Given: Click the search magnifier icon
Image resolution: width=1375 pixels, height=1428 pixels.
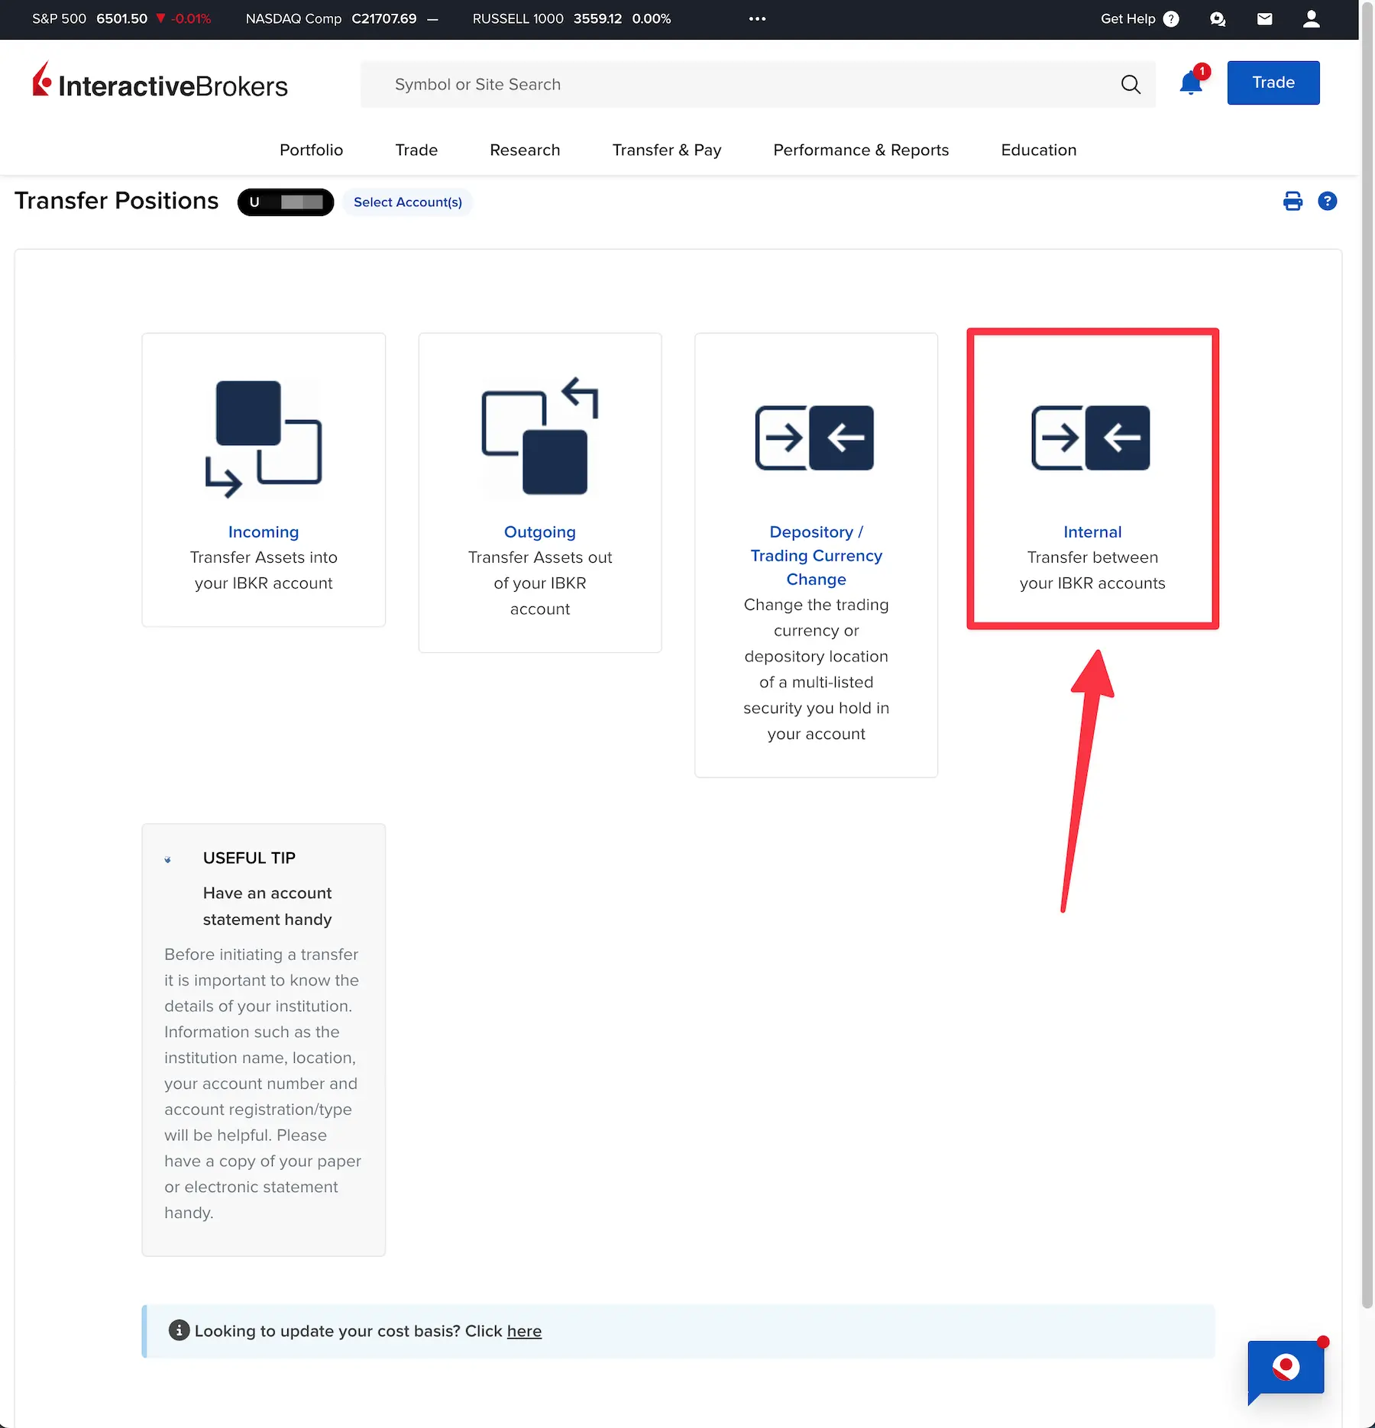Looking at the screenshot, I should pos(1131,84).
